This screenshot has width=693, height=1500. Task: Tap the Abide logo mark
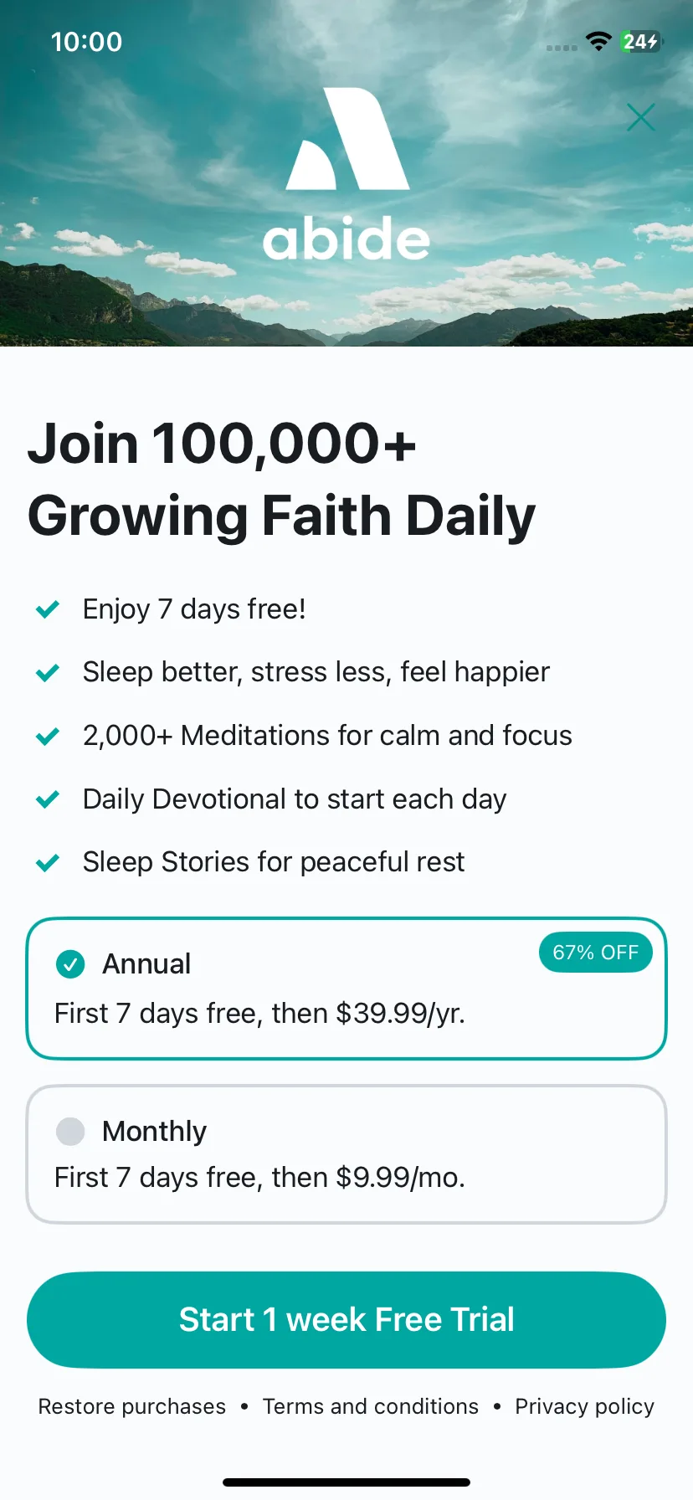[347, 139]
